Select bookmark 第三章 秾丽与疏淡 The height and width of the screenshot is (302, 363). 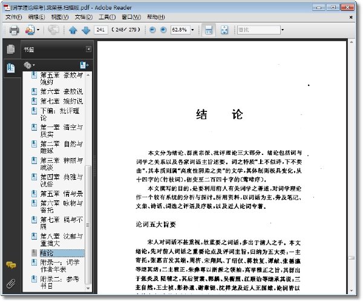coord(61,164)
